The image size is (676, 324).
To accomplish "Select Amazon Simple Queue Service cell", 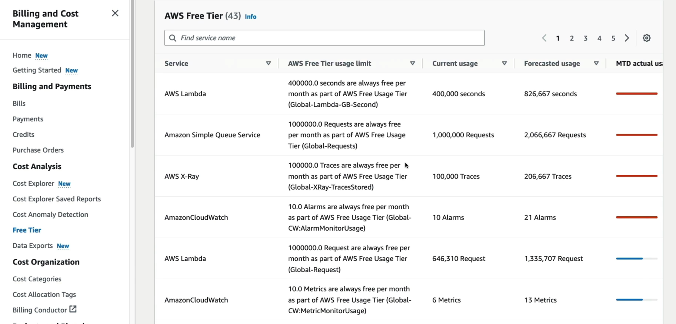I will (x=212, y=135).
